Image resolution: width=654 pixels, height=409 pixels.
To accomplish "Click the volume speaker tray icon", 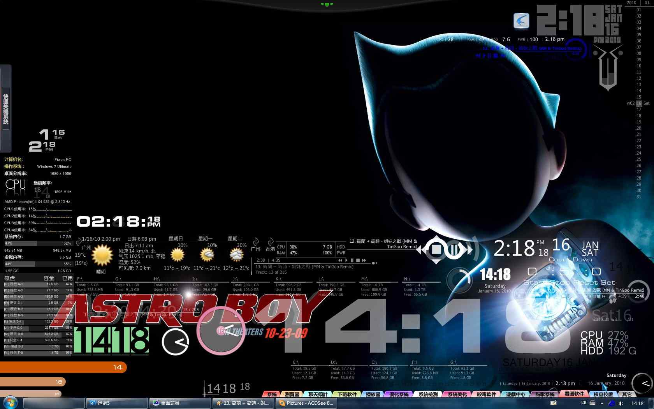I will click(x=621, y=403).
